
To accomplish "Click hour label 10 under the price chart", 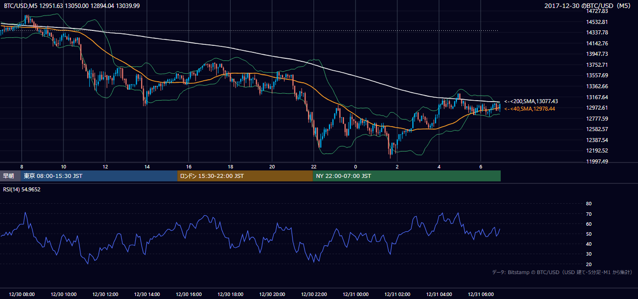I will 63,166.
